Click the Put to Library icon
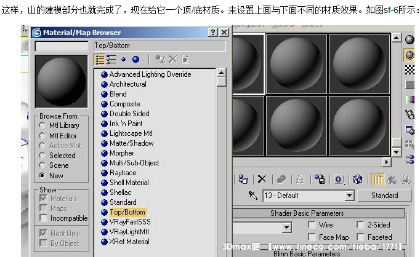This screenshot has width=420, height=257. 319,179
